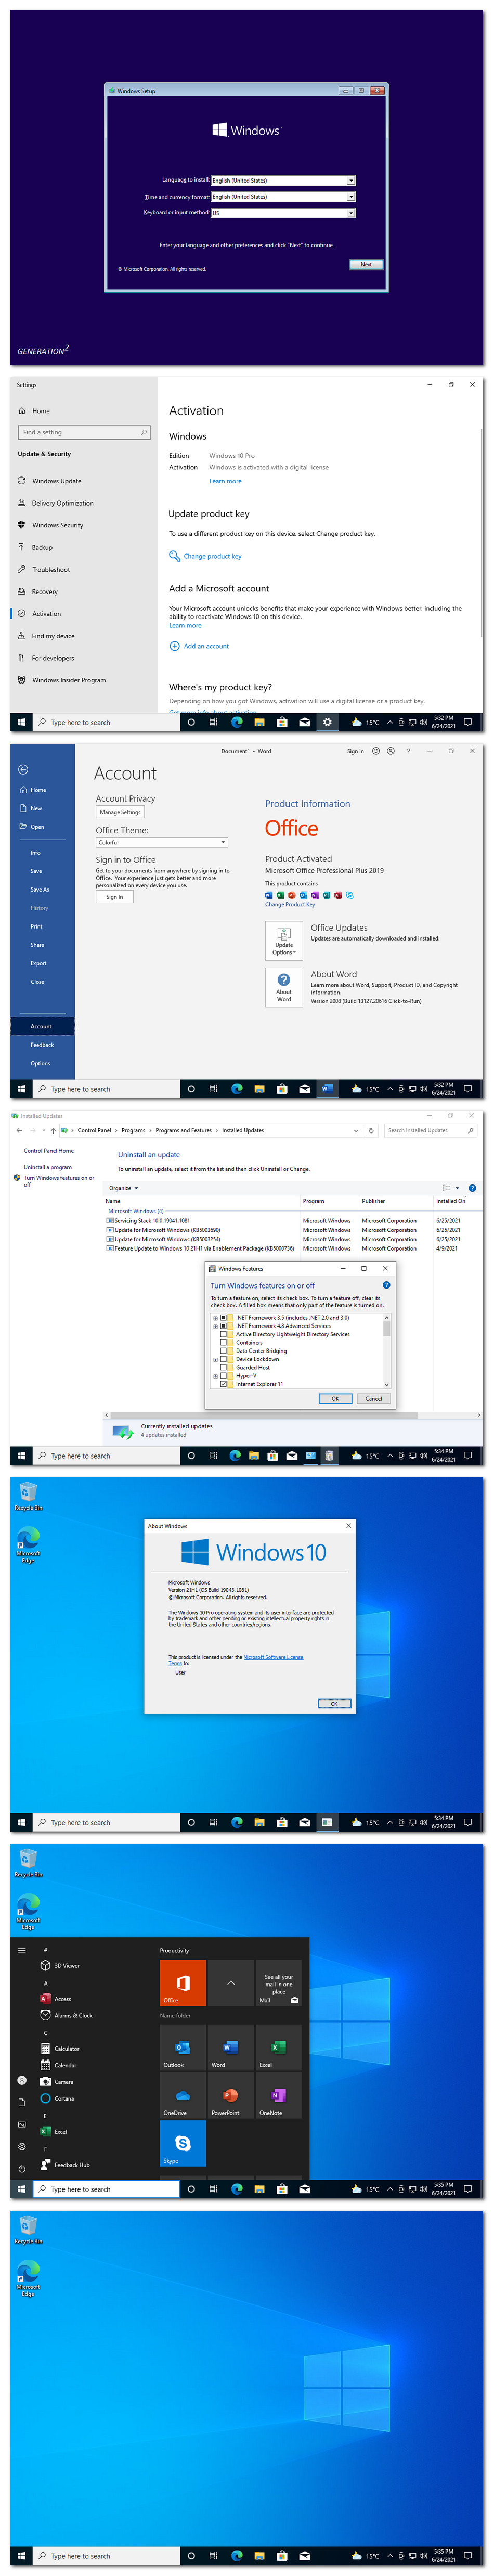Open the Outlook tile in Start menu
Screen dimensions: 494x2576
coord(183,2047)
